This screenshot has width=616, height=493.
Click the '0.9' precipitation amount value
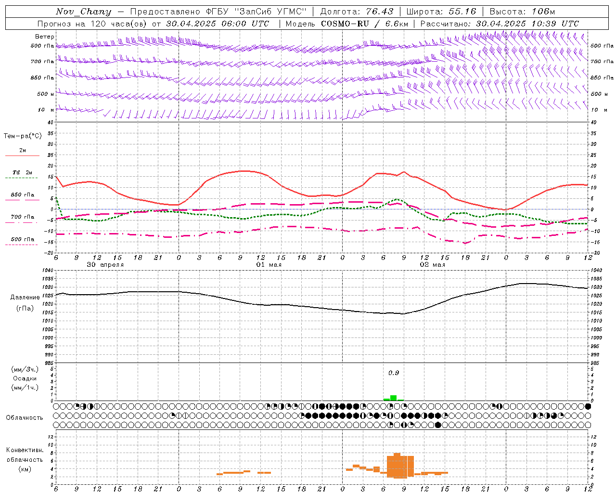coord(394,373)
